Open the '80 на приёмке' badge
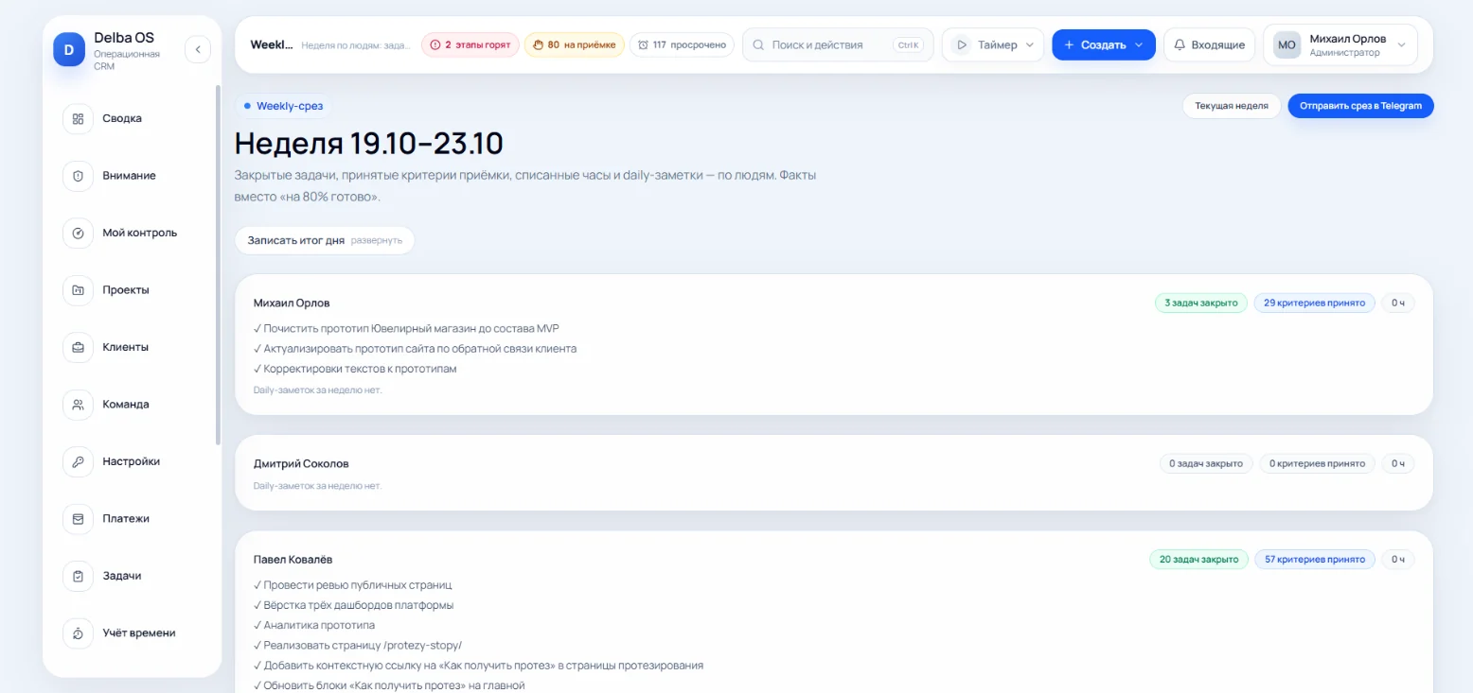 [574, 44]
